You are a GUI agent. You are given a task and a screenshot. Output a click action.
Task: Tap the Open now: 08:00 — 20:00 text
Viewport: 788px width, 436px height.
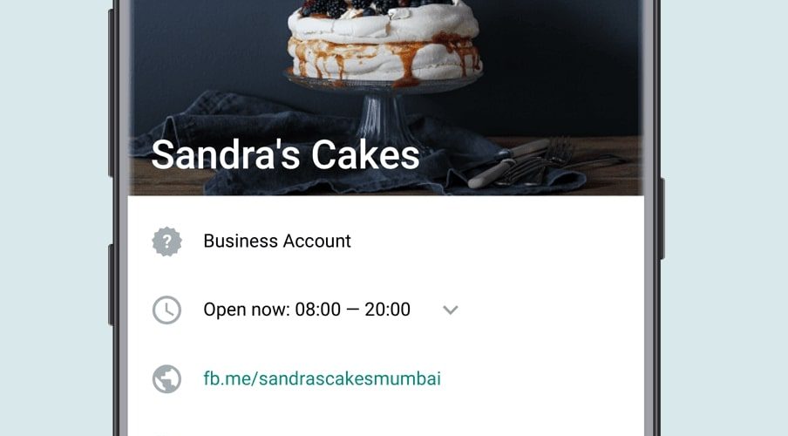pos(307,310)
